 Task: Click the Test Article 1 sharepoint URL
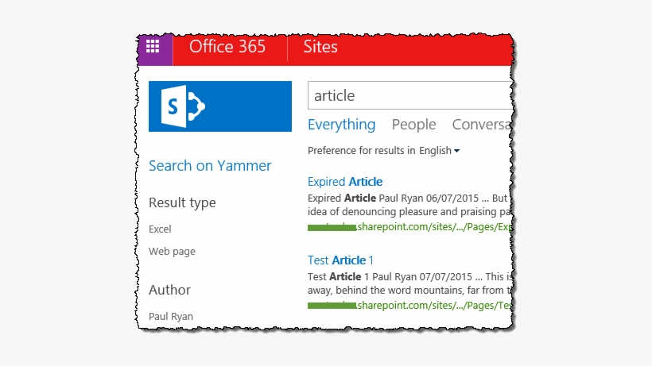click(410, 306)
